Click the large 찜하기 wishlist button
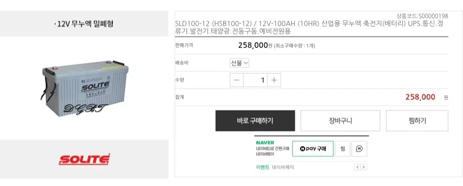The image size is (463, 186). [417, 121]
